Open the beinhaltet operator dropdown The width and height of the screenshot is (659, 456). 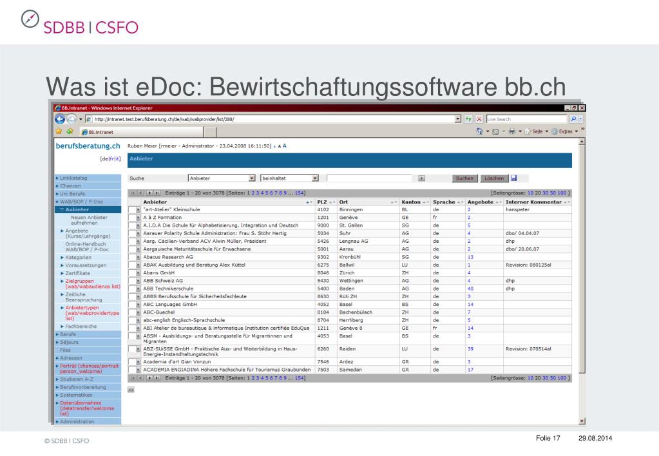point(315,178)
